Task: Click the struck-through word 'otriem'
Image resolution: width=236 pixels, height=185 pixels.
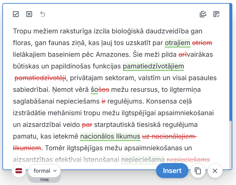Action: click(202, 43)
